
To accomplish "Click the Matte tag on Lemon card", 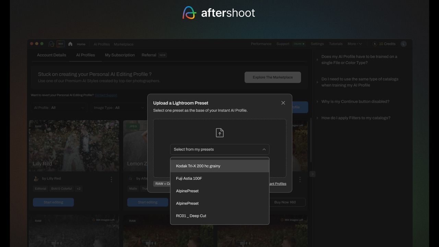I will [133, 189].
